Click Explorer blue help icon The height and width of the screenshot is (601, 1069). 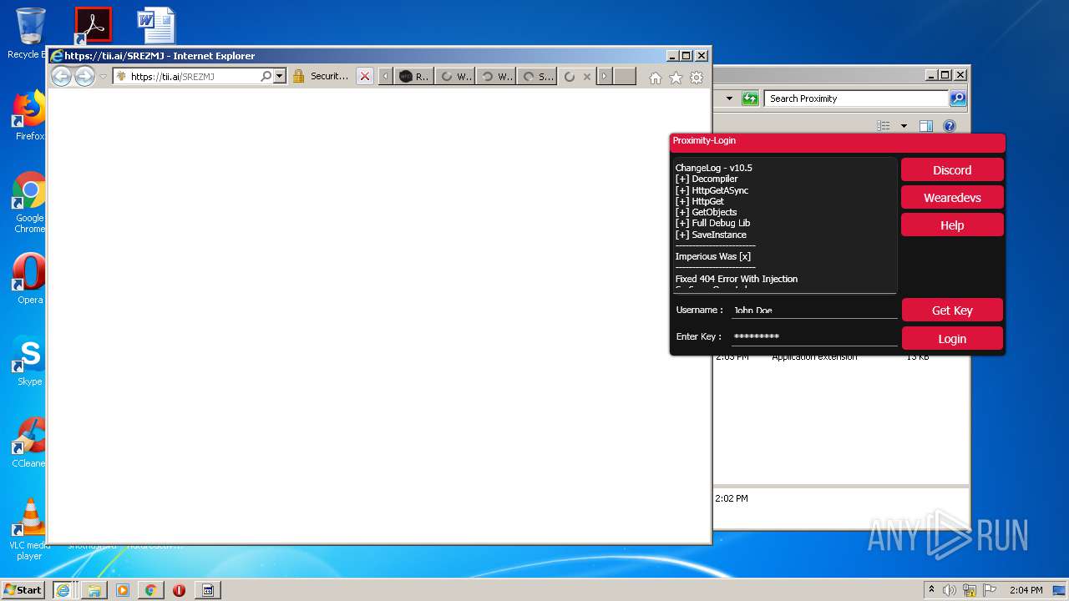(x=950, y=126)
